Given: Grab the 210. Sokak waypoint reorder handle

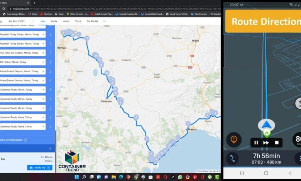Looking at the screenshot, I should tap(50, 62).
